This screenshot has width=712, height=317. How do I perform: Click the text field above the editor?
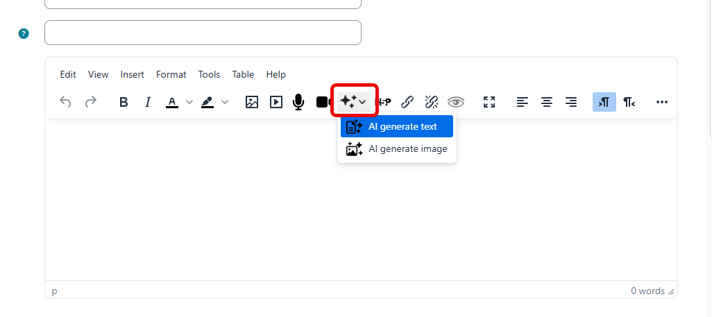click(x=203, y=33)
